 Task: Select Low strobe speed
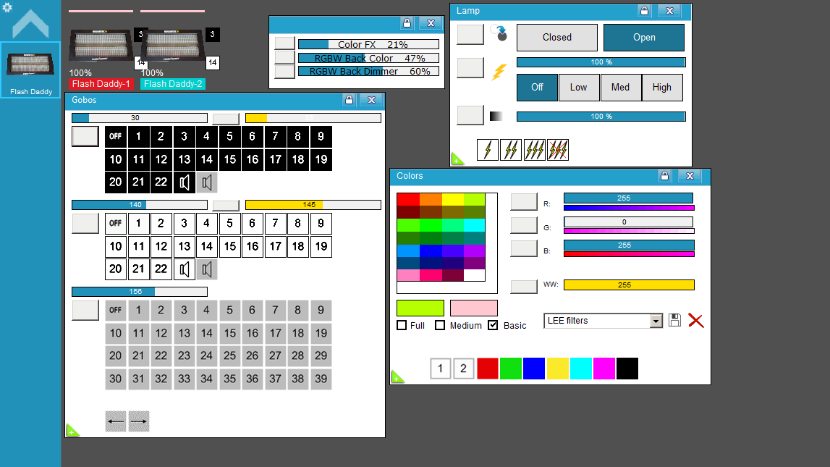tap(578, 88)
